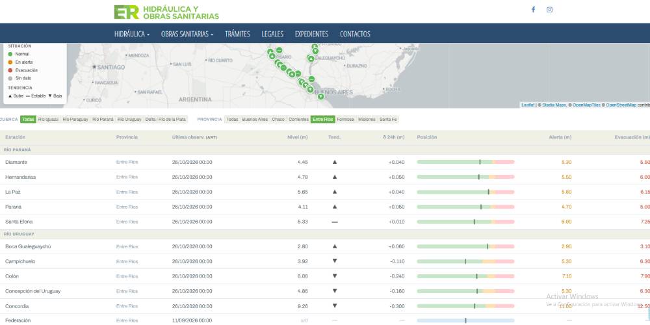Click falling trend arrow in Concepción del Uruguay row

pos(335,291)
